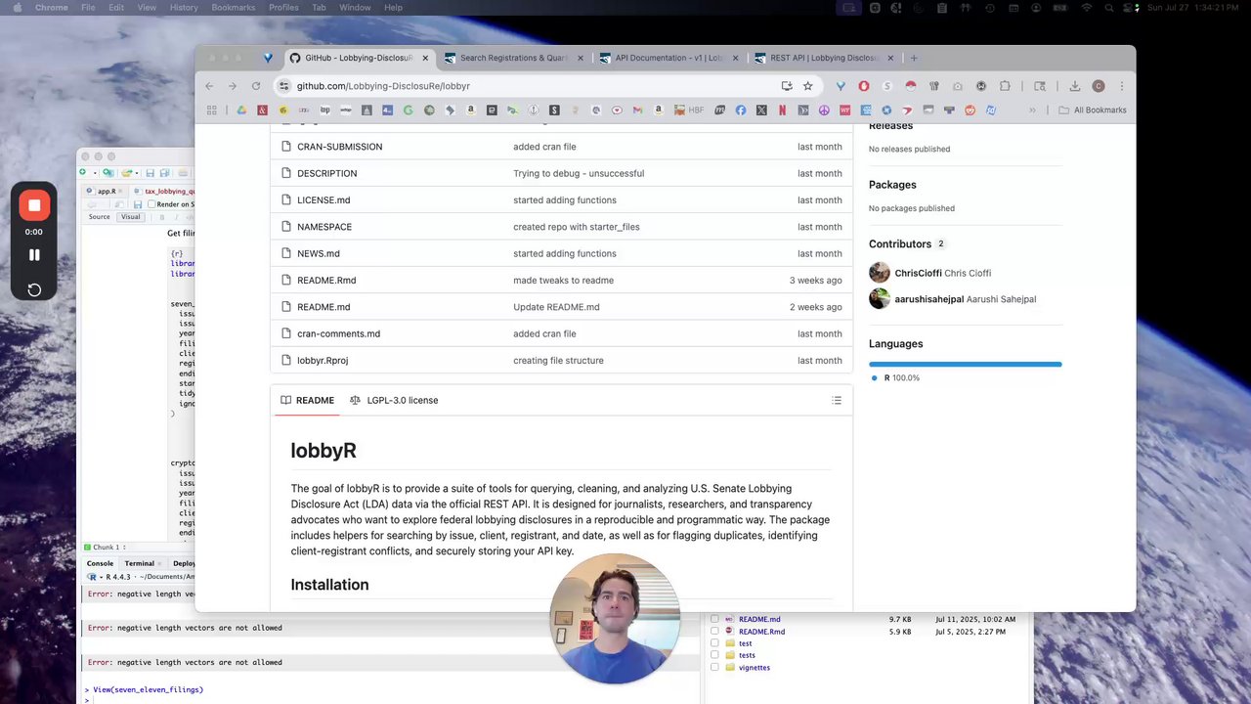1251x704 pixels.
Task: Click the Chrome address bar URL
Action: point(383,86)
